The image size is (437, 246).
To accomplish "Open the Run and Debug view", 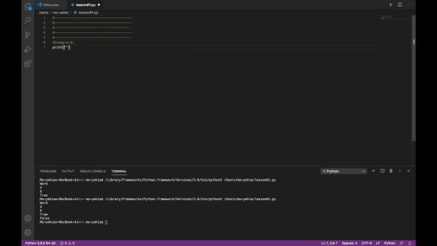I will tap(28, 49).
